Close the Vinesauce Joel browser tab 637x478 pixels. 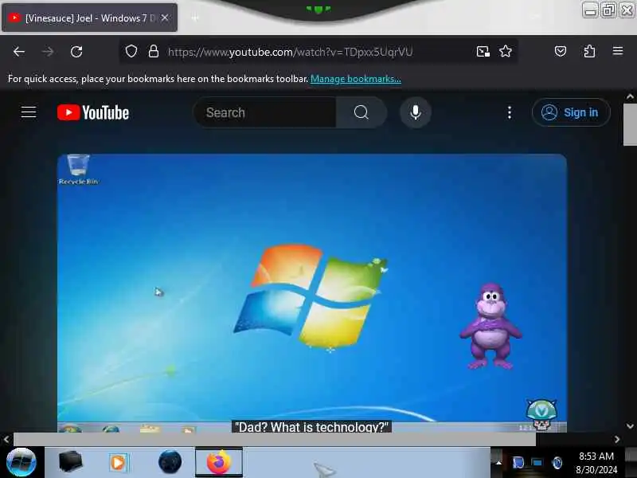[165, 18]
